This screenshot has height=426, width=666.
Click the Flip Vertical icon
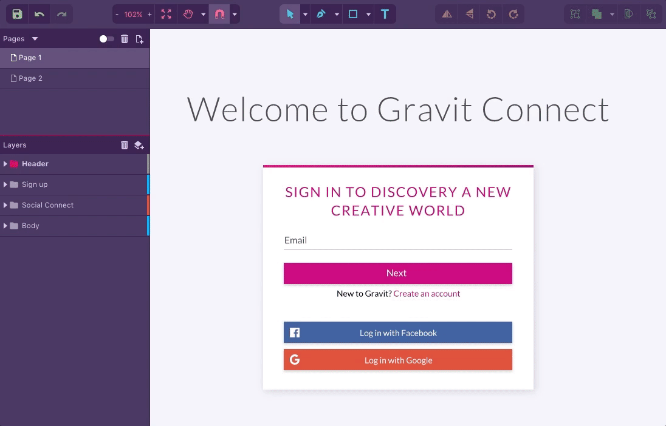tap(469, 14)
